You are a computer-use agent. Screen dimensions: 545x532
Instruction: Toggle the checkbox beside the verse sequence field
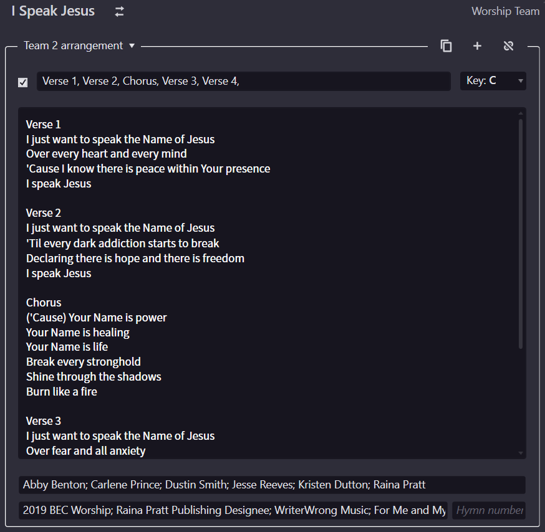tap(23, 82)
